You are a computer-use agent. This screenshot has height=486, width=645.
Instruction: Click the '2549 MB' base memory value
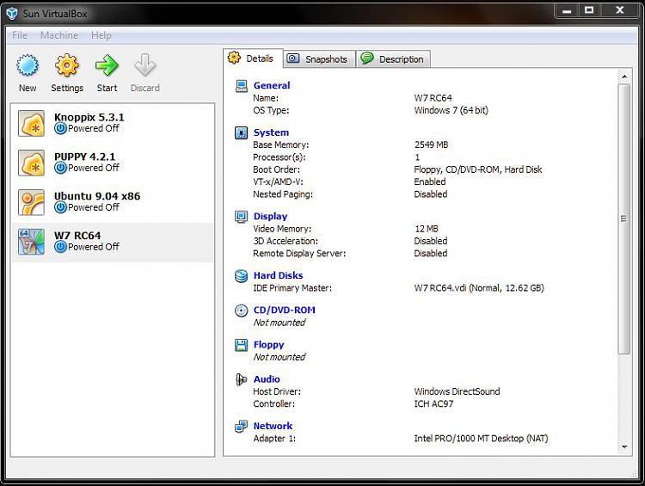[431, 145]
